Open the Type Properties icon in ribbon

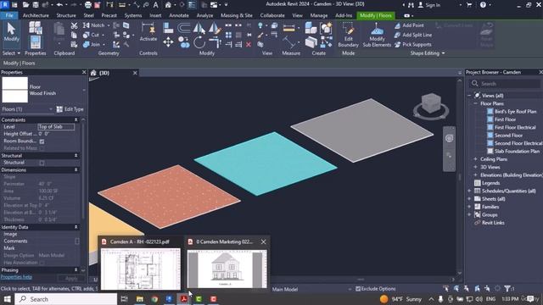pyautogui.click(x=36, y=28)
